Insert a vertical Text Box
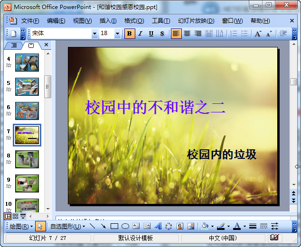This screenshot has height=247, width=301. pyautogui.click(x=147, y=226)
